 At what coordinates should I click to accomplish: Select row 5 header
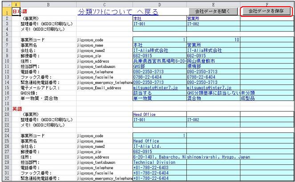[7, 34]
